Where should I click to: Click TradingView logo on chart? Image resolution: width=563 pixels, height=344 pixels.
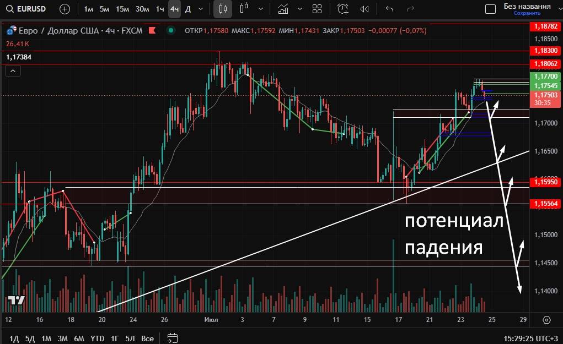tap(16, 300)
